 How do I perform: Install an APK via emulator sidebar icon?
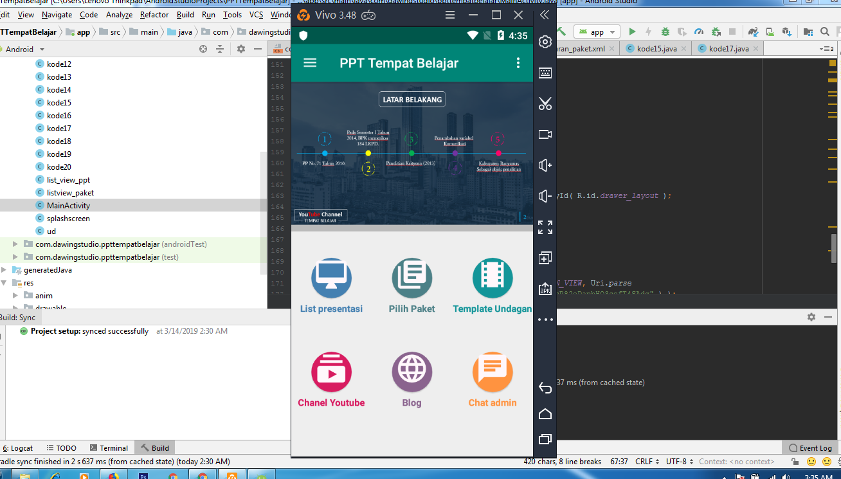(545, 289)
